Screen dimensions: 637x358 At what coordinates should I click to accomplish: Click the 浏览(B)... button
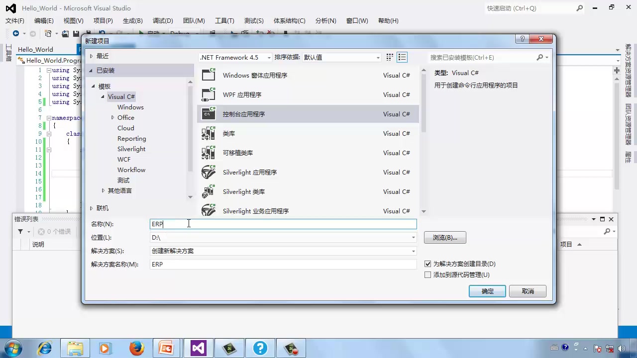pos(445,238)
